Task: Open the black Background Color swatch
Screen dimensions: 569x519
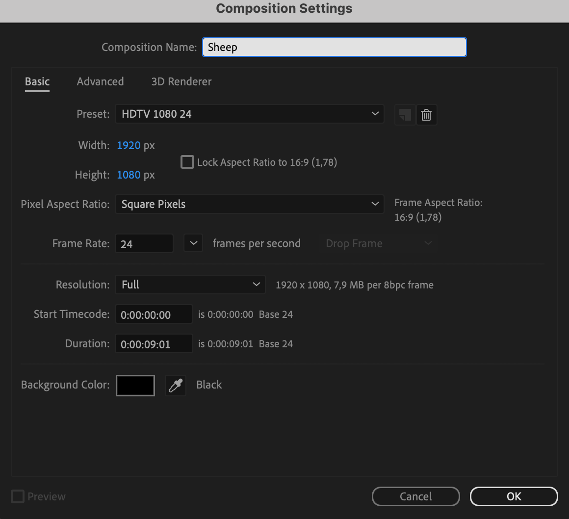Action: point(135,386)
